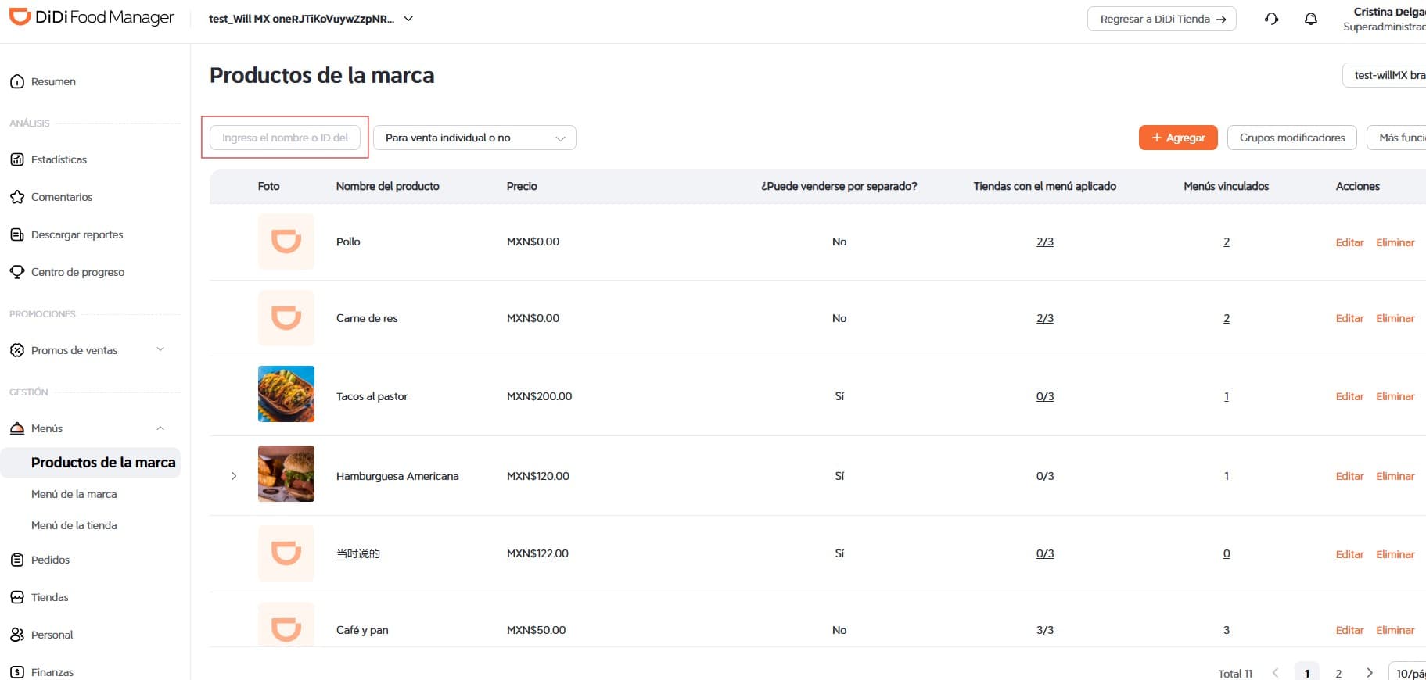Edit the Pollo product
The width and height of the screenshot is (1426, 680).
click(1349, 242)
